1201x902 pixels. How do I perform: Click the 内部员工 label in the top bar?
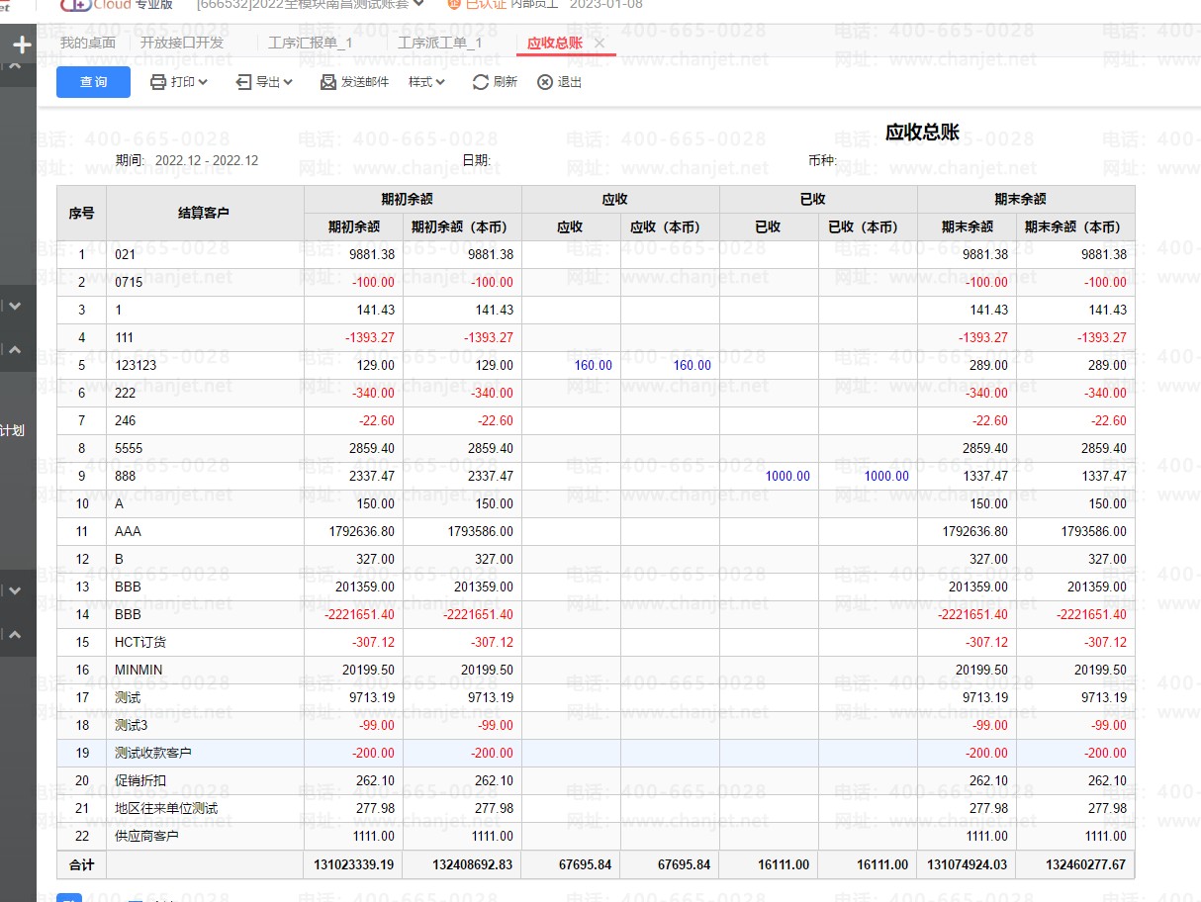(x=534, y=4)
